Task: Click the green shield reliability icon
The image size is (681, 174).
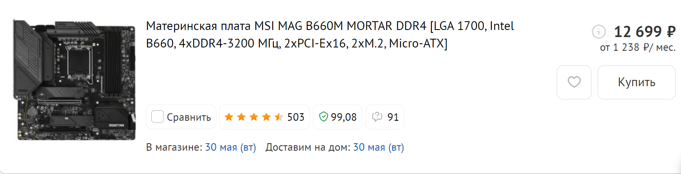Action: [x=323, y=117]
